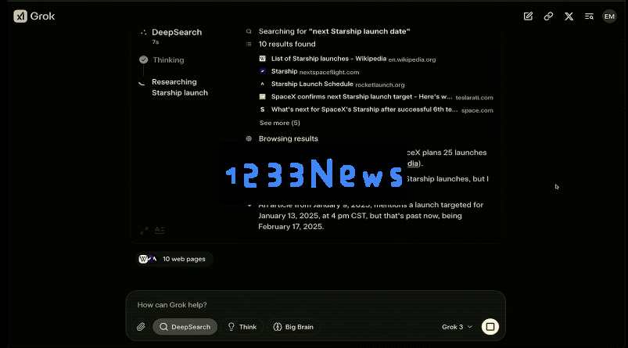The height and width of the screenshot is (348, 628).
Task: Click the Thinking step checkmark icon
Action: pyautogui.click(x=143, y=59)
